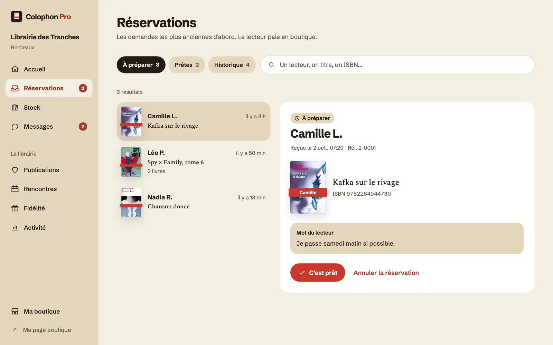Click the La librairie section label
553x345 pixels.
24,154
